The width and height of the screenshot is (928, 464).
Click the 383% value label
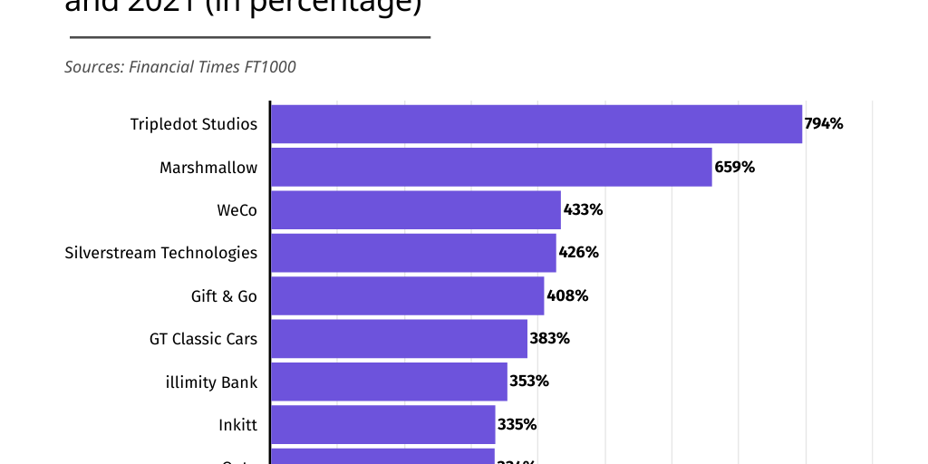coord(549,339)
